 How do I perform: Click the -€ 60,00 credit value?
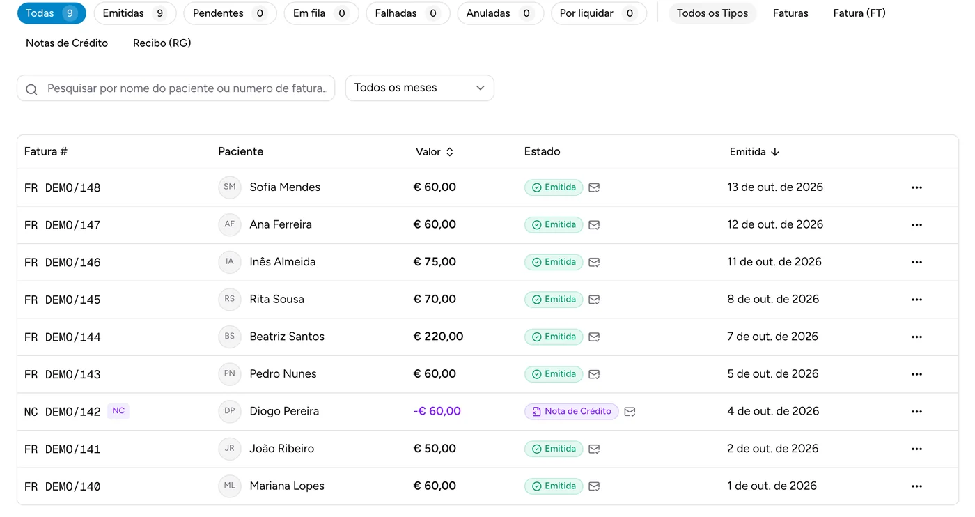pyautogui.click(x=437, y=411)
